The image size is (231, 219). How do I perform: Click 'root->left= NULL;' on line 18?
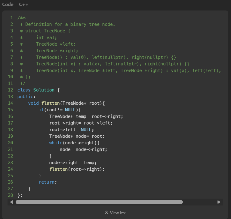tap(72, 130)
